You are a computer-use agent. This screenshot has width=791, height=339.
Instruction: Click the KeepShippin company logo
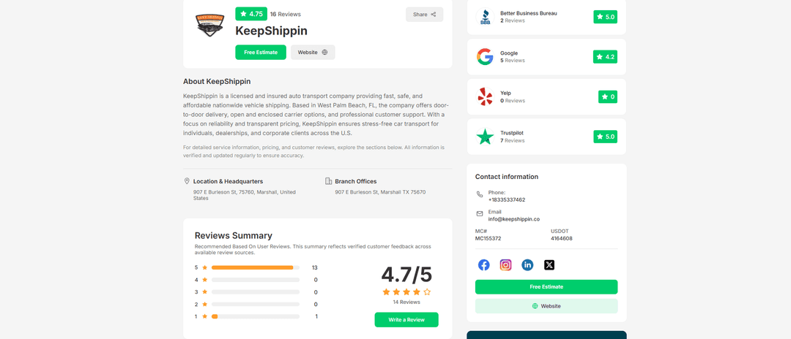[x=210, y=25]
